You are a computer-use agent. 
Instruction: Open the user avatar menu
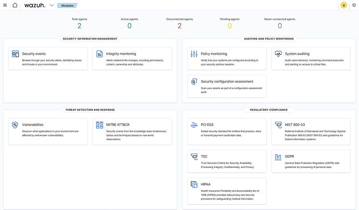344,5
